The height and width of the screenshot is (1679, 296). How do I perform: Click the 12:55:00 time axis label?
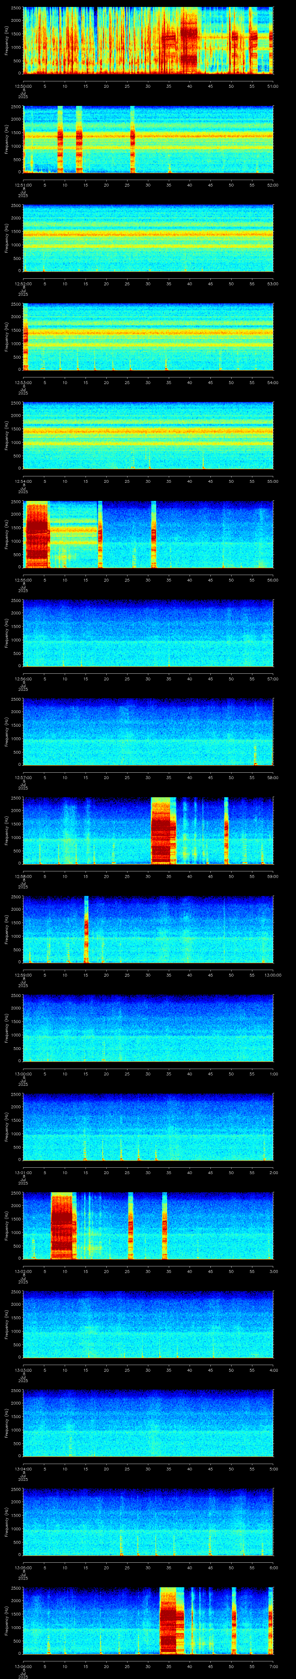[23, 580]
